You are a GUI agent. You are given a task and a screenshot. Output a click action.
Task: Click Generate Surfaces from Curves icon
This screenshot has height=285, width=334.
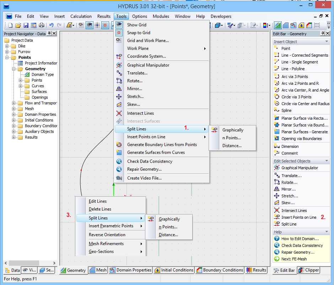point(119,152)
